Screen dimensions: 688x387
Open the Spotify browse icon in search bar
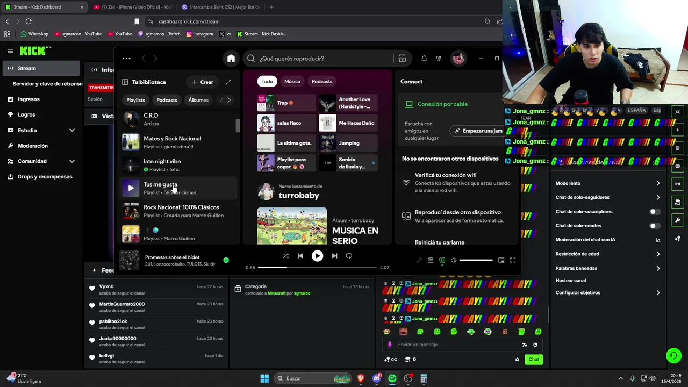pos(402,59)
